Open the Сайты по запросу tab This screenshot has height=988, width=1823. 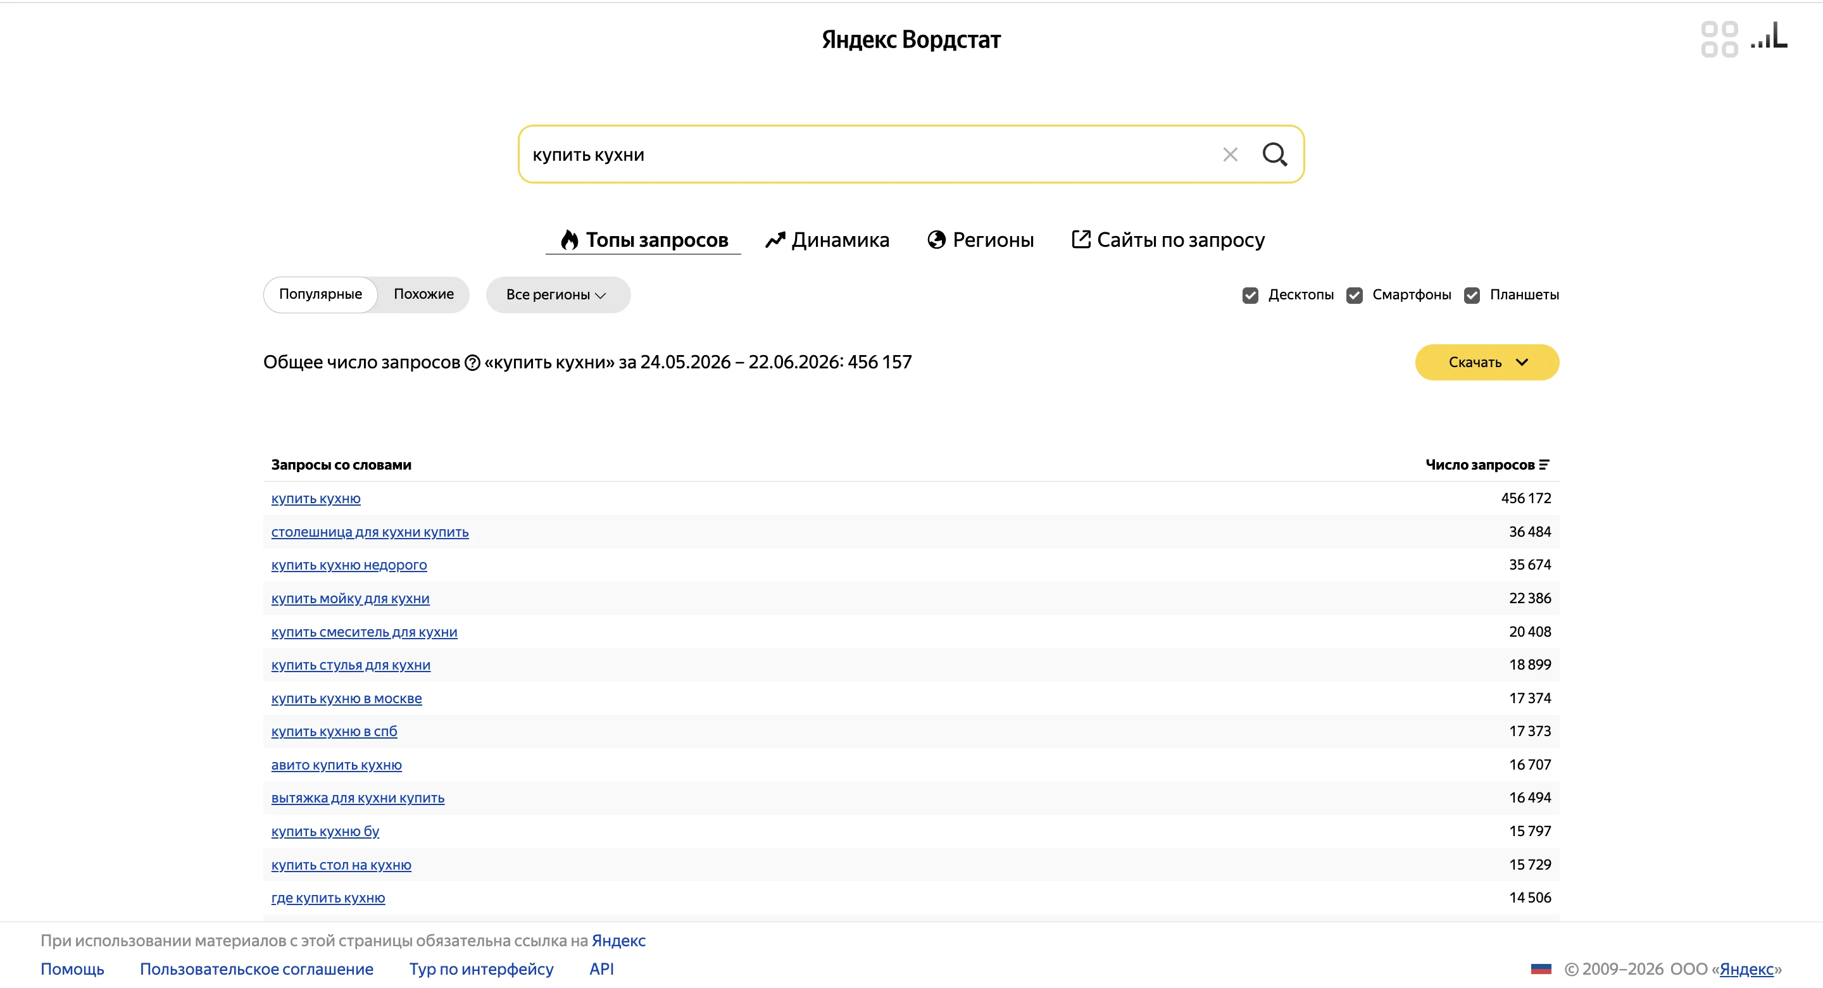[1168, 240]
